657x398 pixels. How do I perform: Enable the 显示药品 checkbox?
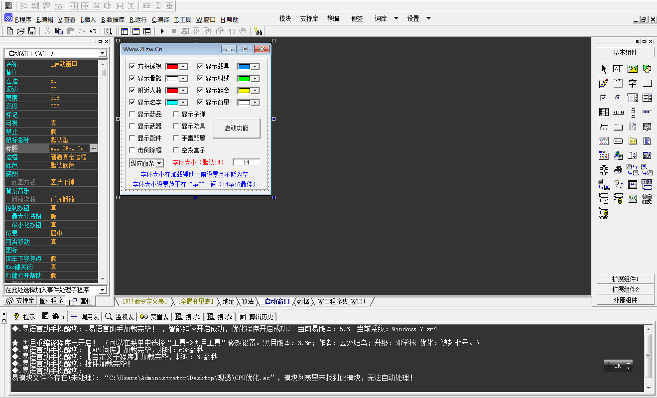pos(132,114)
